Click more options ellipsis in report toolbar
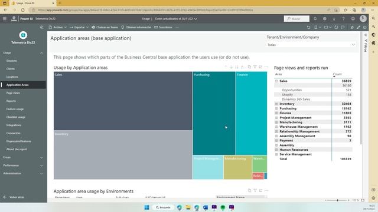Viewport: 378px width, 212px height. [177, 28]
